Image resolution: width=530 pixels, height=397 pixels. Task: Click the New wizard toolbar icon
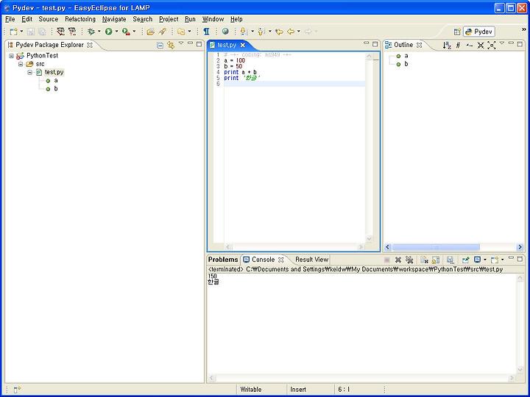(13, 32)
